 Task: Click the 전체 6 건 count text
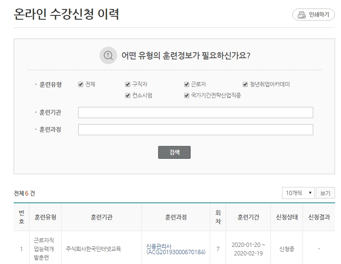click(x=24, y=193)
